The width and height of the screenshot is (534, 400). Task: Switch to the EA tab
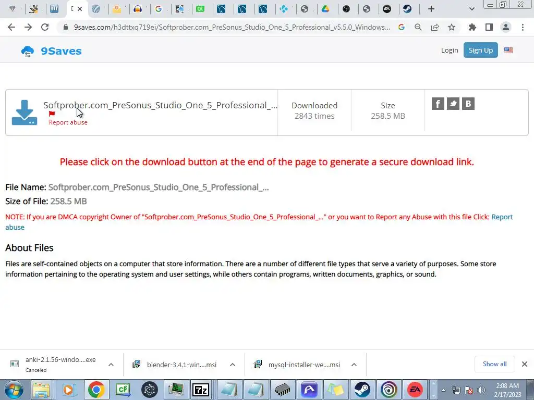point(387,9)
